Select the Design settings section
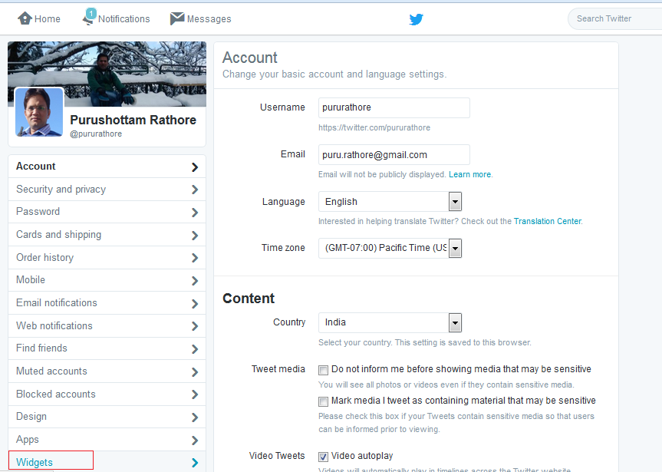The height and width of the screenshot is (472, 662). [x=33, y=416]
